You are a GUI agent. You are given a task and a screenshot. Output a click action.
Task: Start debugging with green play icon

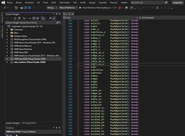[x=80, y=8]
